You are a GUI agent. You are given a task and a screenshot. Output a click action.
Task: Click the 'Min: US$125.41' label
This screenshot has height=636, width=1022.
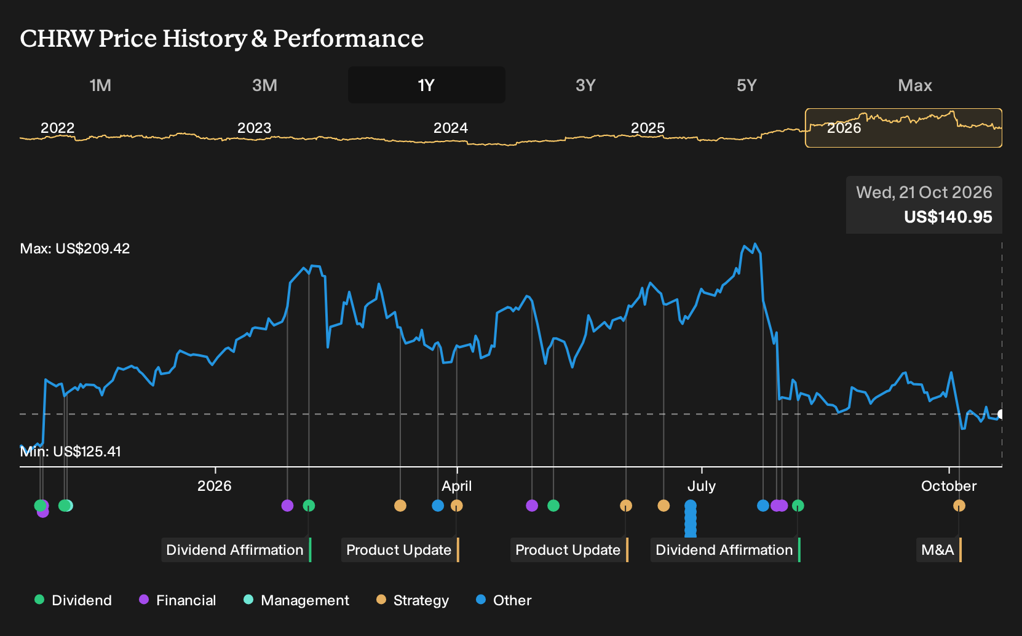71,451
